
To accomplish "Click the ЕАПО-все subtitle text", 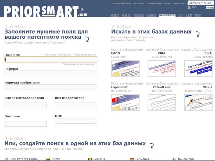I will pos(118,57).
